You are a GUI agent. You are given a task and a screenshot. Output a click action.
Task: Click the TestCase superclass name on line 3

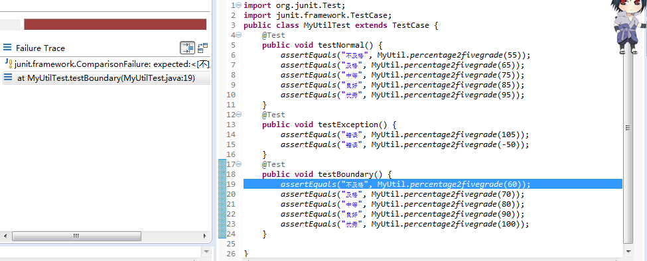tap(410, 25)
